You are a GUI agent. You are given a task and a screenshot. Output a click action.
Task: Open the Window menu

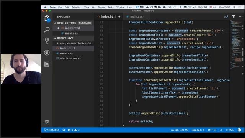click(x=120, y=7)
